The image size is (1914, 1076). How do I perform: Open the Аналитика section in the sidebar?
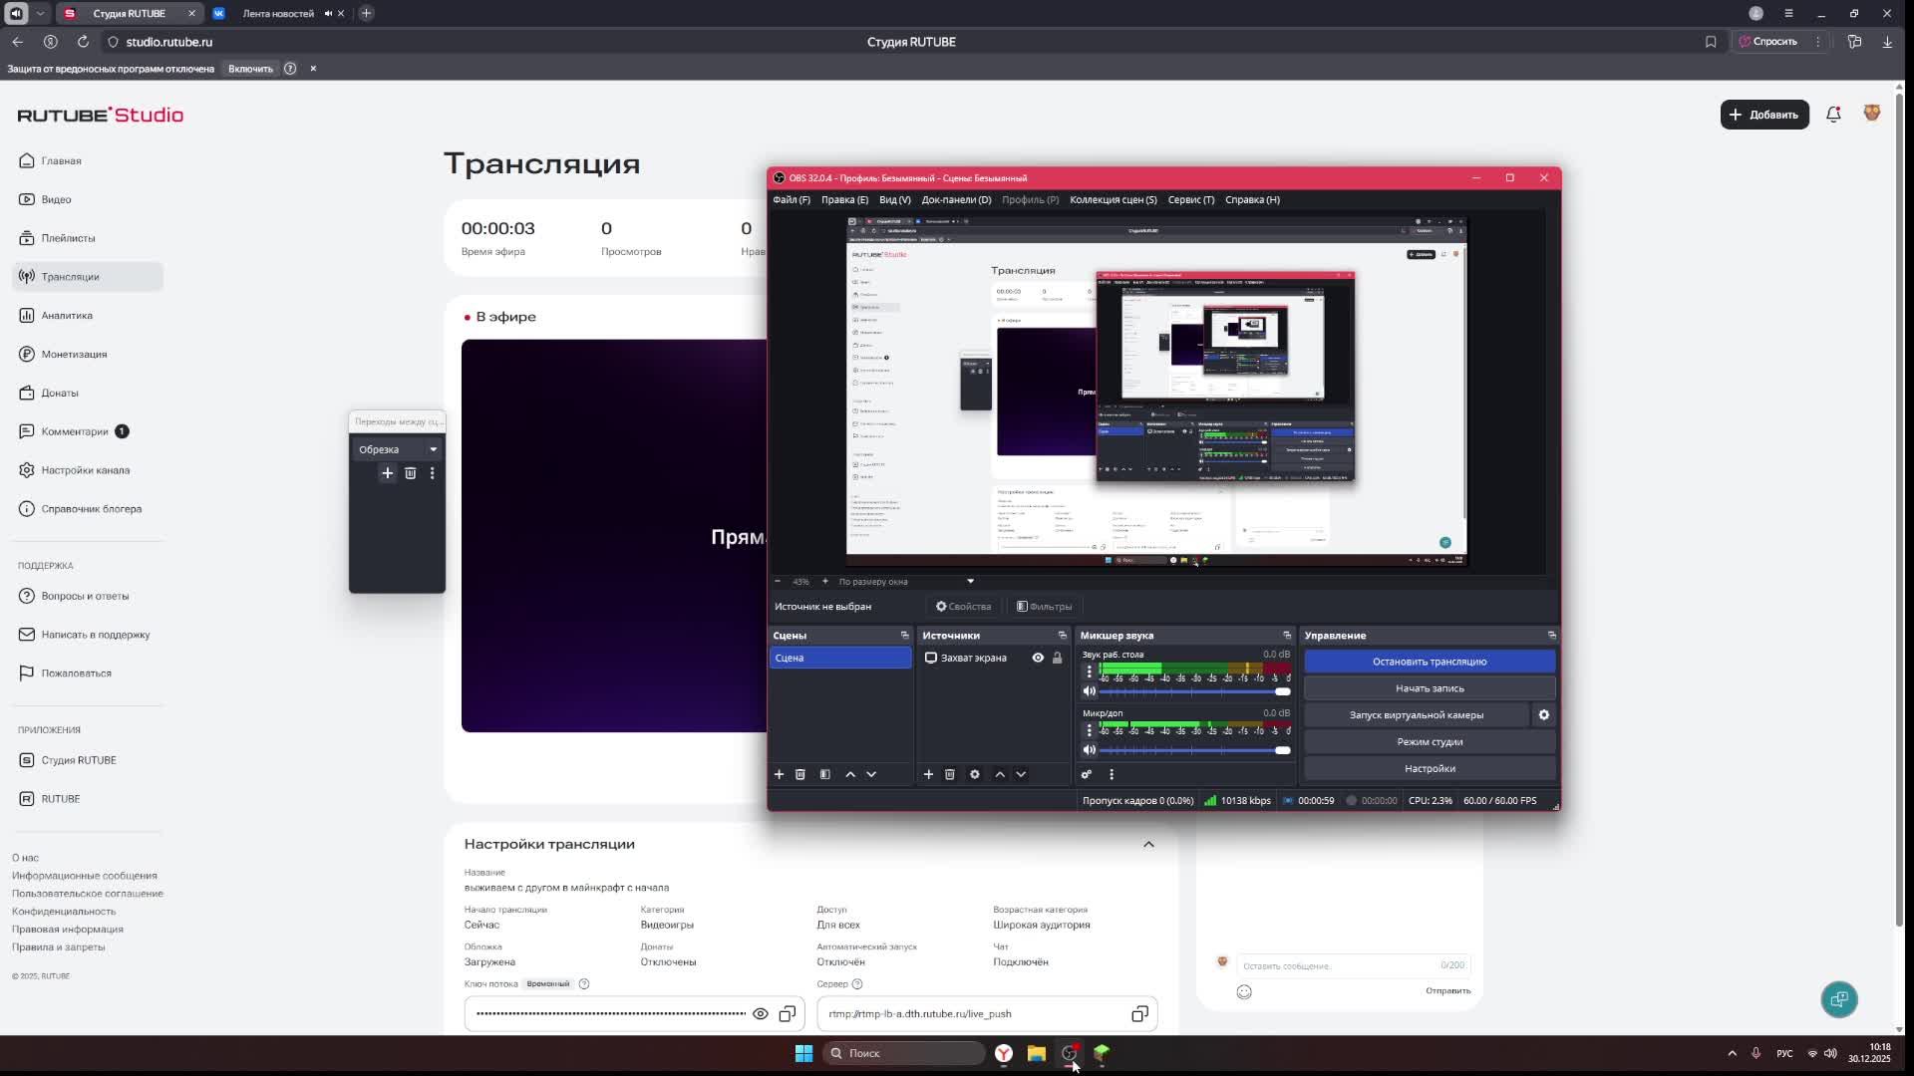[x=67, y=316]
